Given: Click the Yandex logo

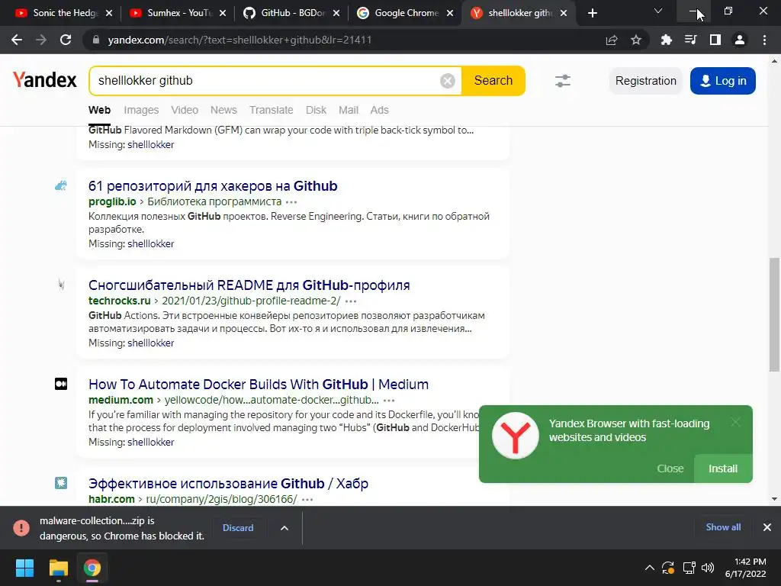Looking at the screenshot, I should (x=45, y=79).
